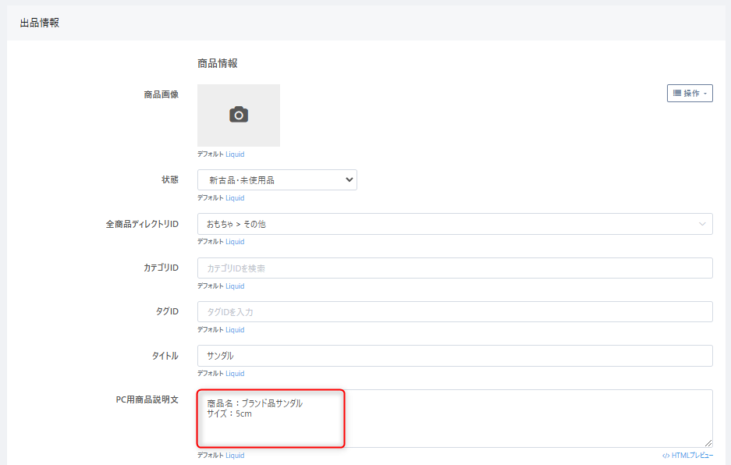Screen dimensions: 731x465
Task: Click Liquid link under タグID field
Action: pos(235,330)
